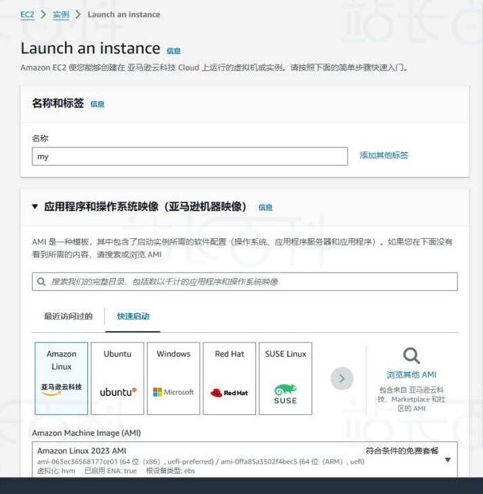Open 信息 link next to Launch an instance
The height and width of the screenshot is (494, 483).
click(173, 51)
